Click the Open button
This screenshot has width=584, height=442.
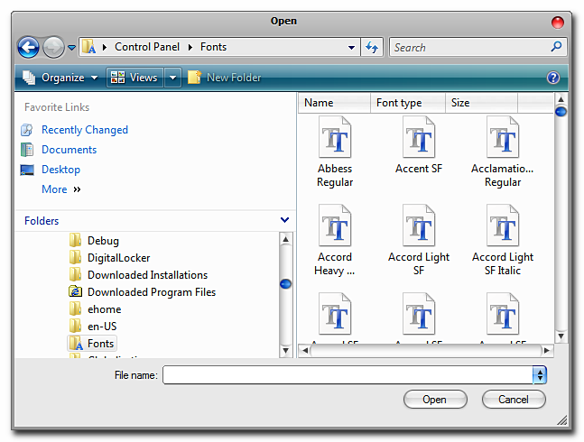click(435, 400)
